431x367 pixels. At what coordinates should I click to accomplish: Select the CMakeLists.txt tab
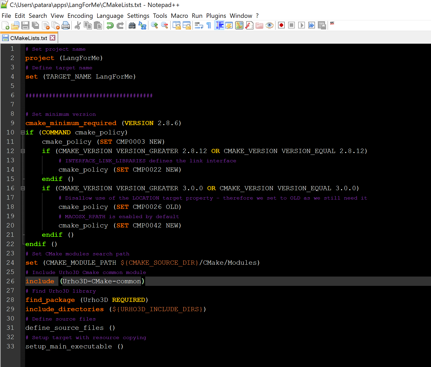click(29, 38)
